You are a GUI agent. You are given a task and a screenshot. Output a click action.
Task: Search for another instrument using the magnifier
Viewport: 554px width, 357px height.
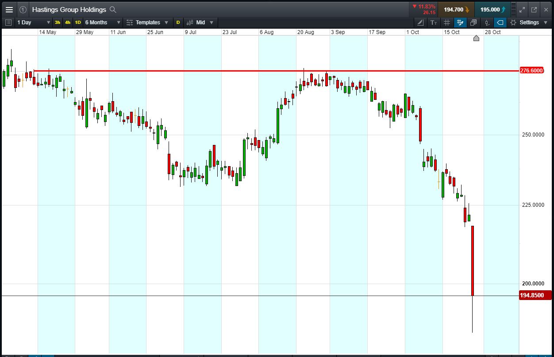(x=113, y=9)
